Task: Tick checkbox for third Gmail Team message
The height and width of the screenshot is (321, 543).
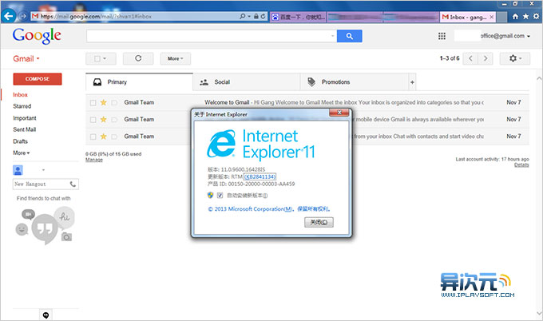Action: 93,137
